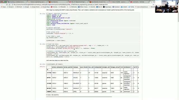179x100 pixels.
Task: Open the See All LinkedIn bookmark
Action: [x=99, y=7]
